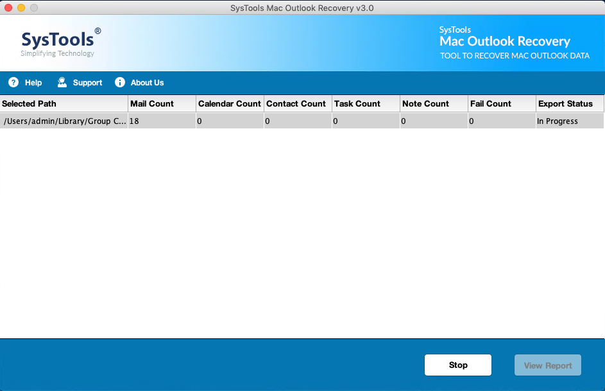Click the Mail Count column header

(x=162, y=104)
